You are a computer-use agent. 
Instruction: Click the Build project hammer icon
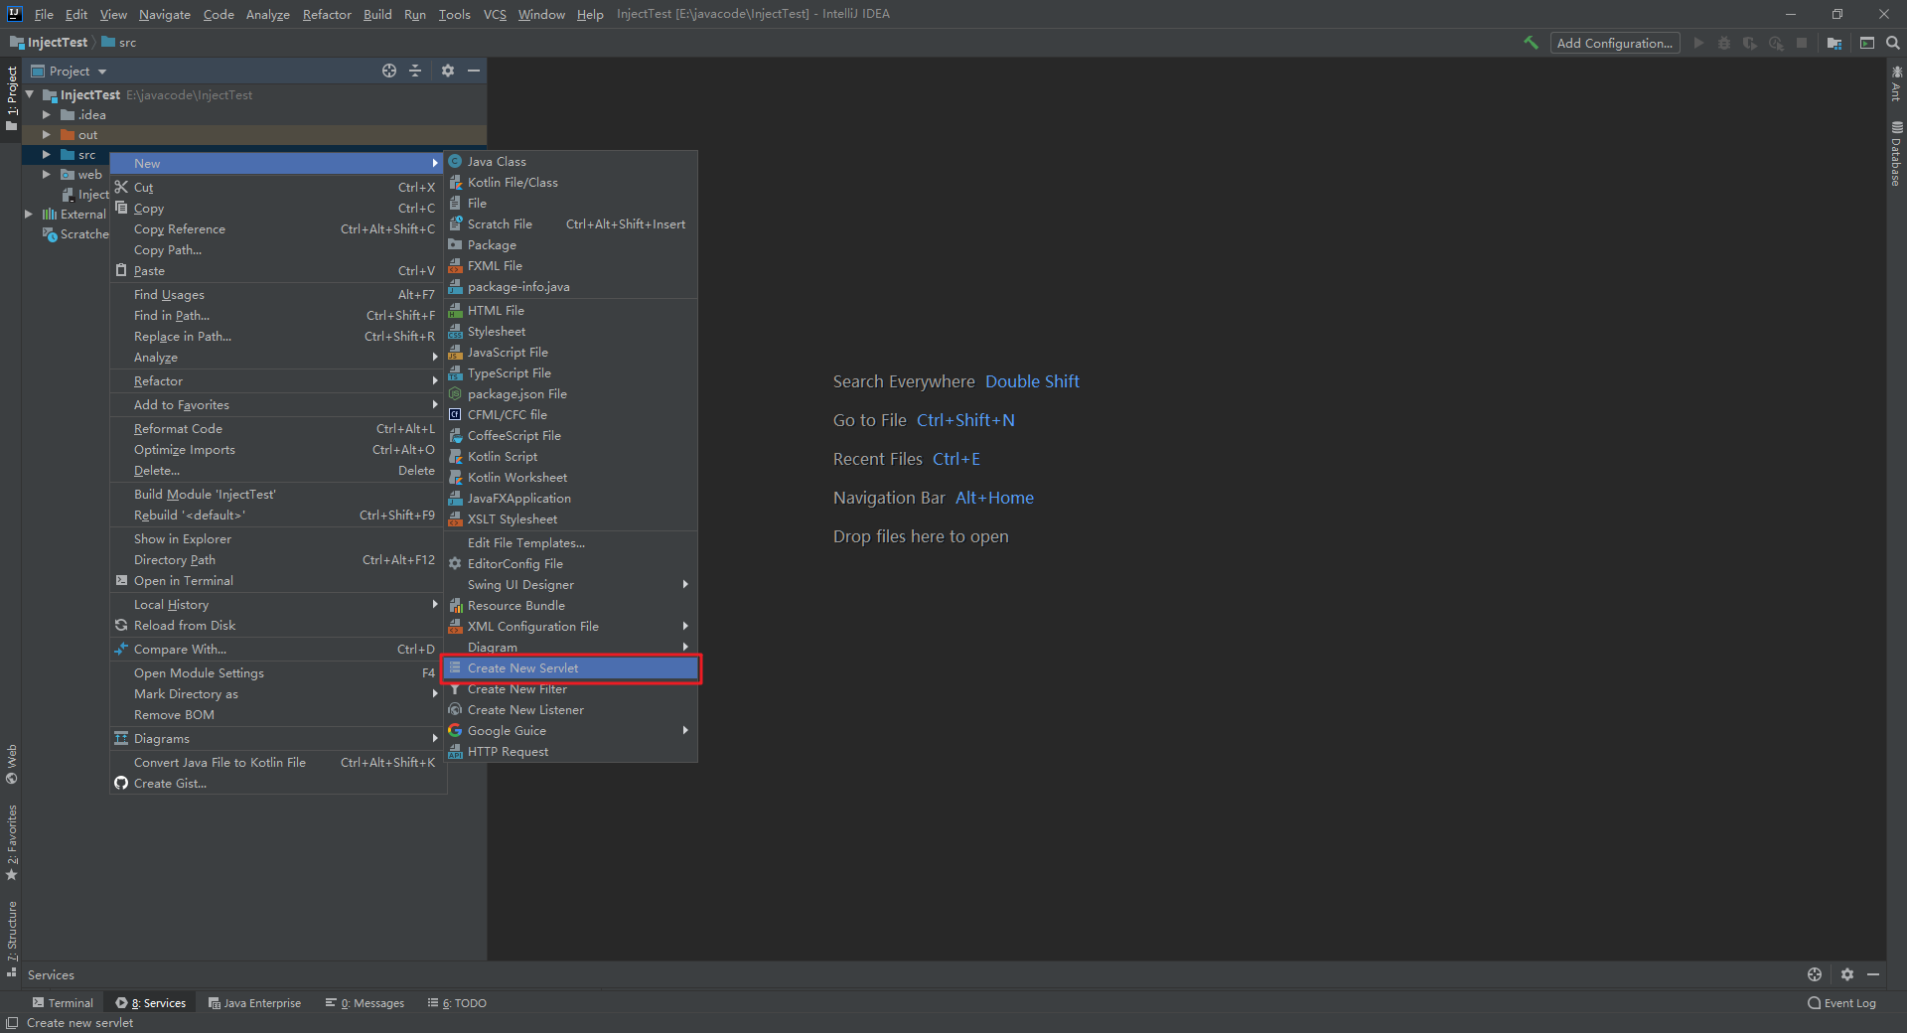pyautogui.click(x=1531, y=43)
